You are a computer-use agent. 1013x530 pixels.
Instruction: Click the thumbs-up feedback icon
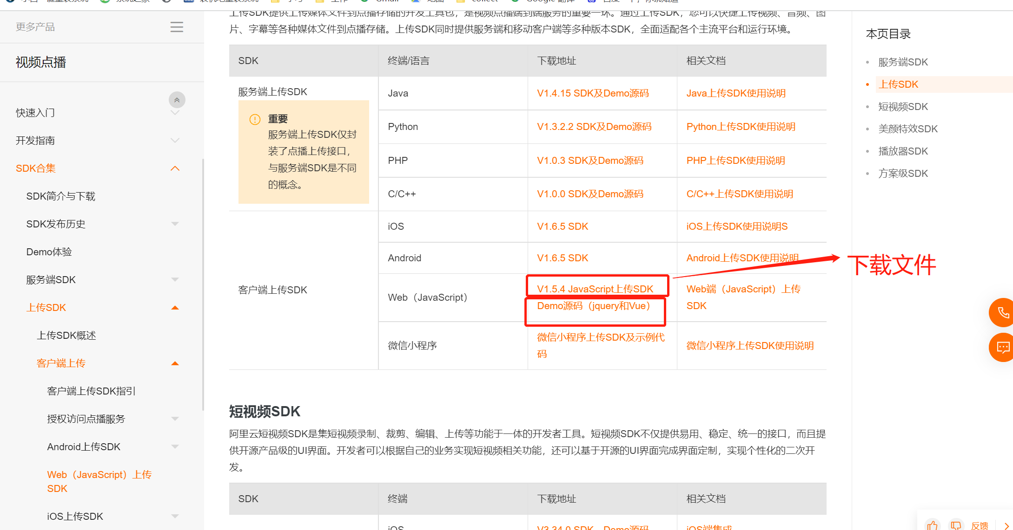(932, 525)
